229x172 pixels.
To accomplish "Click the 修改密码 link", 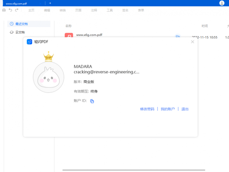I will [x=147, y=109].
